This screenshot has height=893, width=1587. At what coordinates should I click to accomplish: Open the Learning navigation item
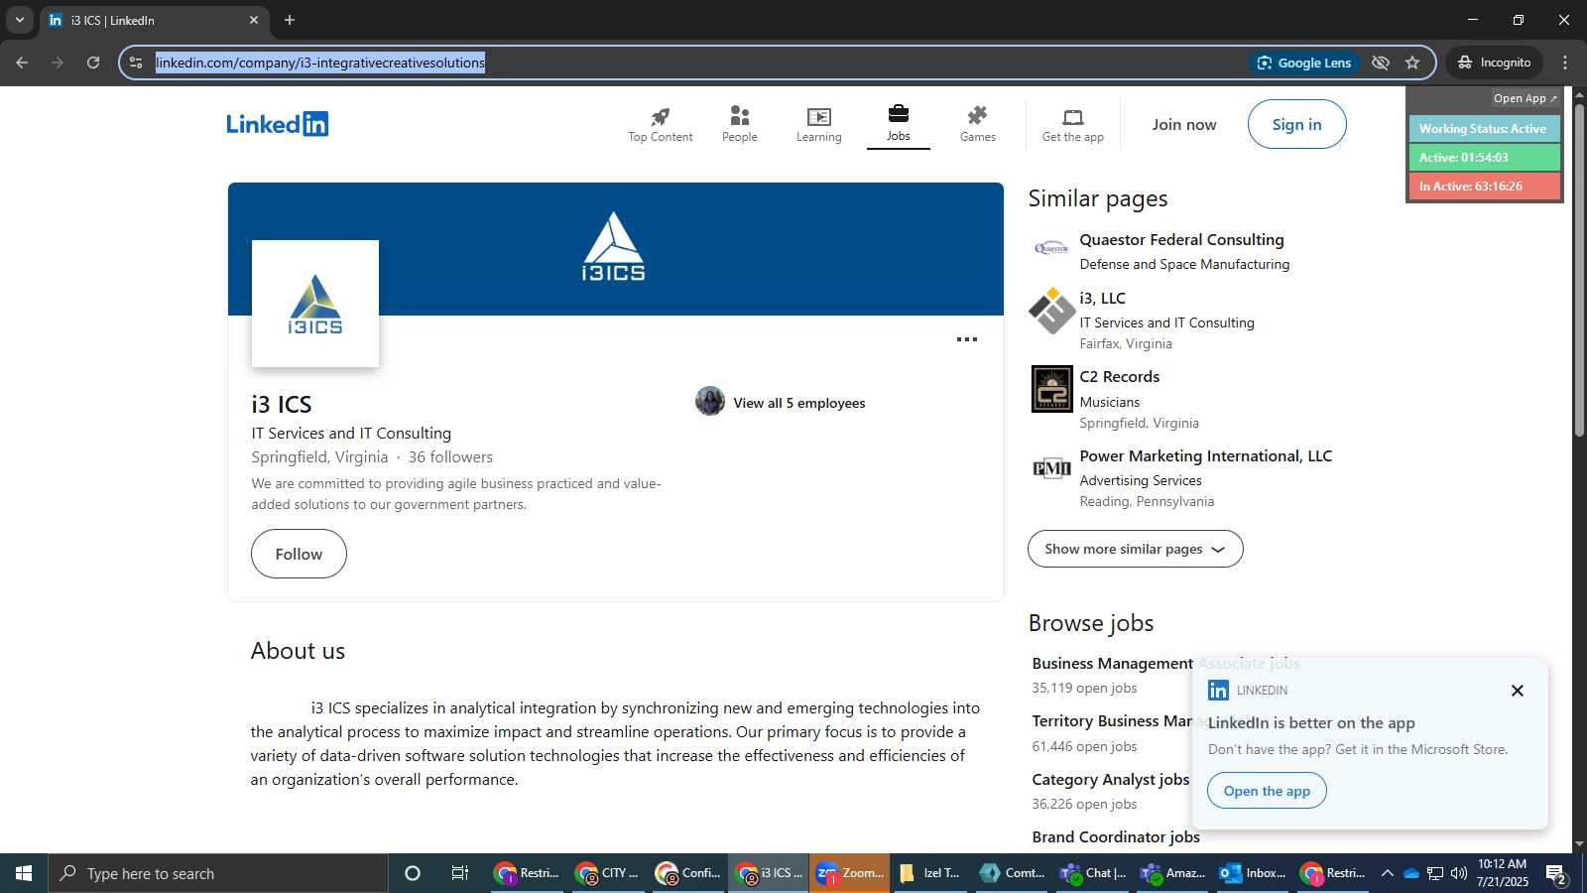pyautogui.click(x=818, y=125)
